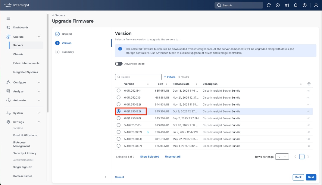Click the Settings gear icon in the sidebar
Screen dimensions: 322x185
click(8, 122)
